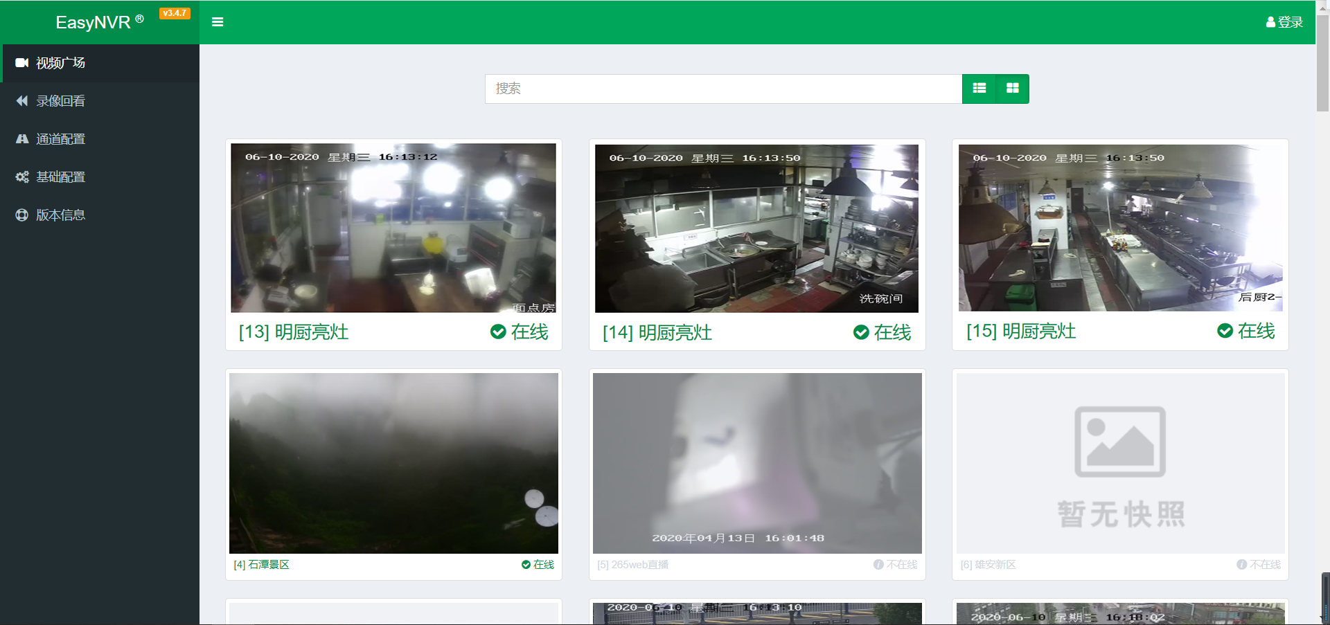The image size is (1330, 625).
Task: Click the 在线 status text on channel [14]
Action: point(892,333)
